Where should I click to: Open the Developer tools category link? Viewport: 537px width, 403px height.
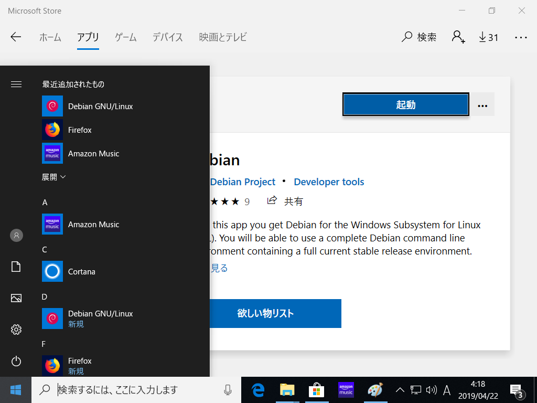point(329,182)
